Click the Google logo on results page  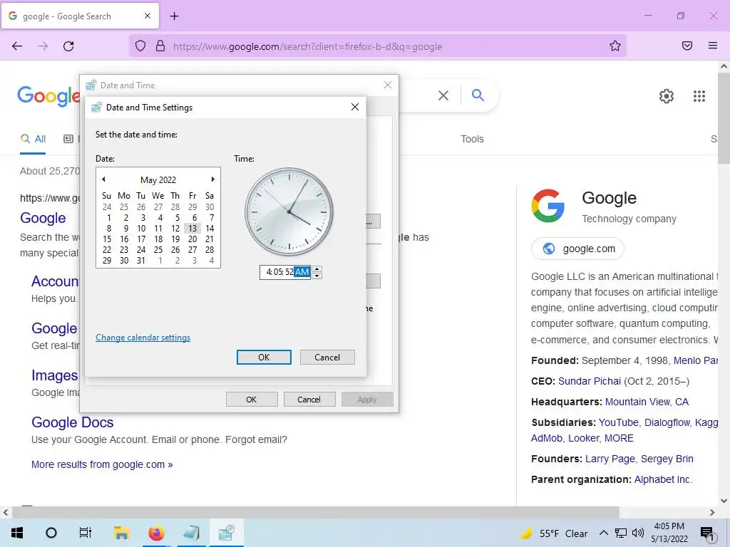click(x=48, y=96)
